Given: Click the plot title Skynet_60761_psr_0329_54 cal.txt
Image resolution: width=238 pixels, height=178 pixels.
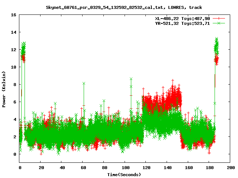Looking at the screenshot, I should click(124, 7).
